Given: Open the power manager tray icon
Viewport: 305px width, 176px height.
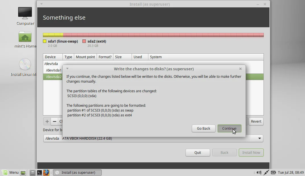Looking at the screenshot, I should tap(273, 172).
